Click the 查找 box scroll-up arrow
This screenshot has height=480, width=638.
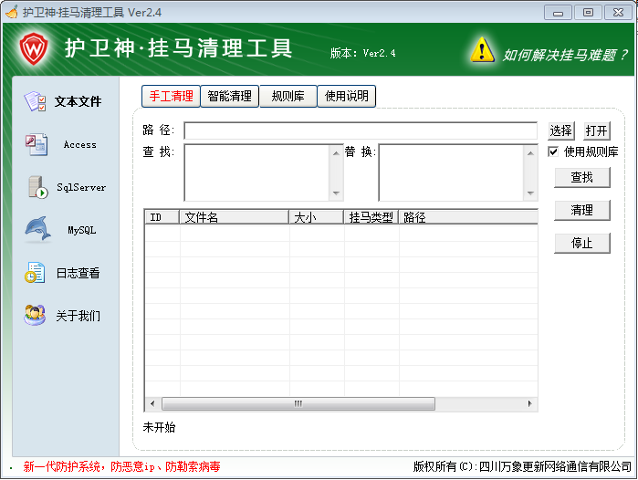[x=336, y=153]
